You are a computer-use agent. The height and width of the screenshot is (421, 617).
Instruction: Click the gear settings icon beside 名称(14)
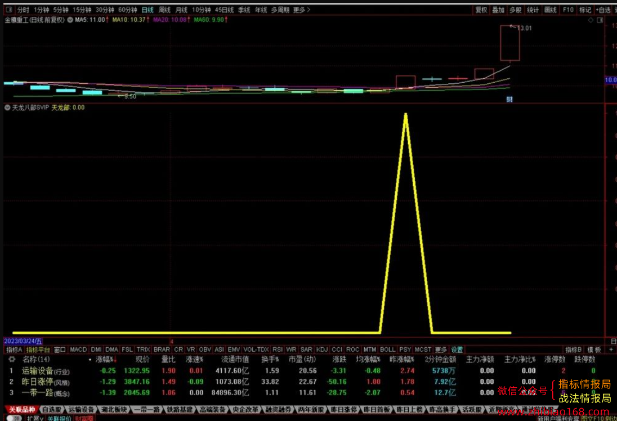[x=12, y=359]
